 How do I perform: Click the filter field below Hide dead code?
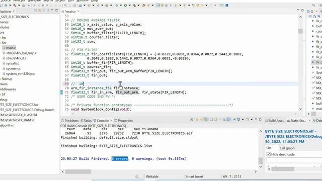click(294, 160)
